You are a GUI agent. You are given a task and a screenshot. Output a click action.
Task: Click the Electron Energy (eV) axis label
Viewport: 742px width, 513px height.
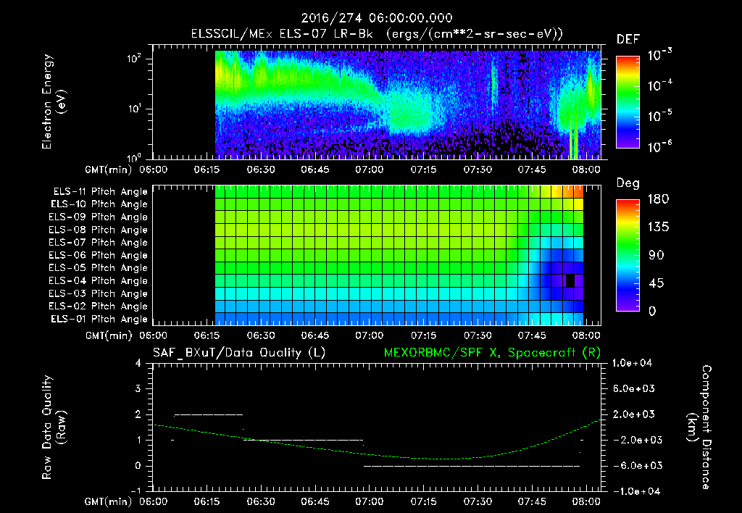click(x=54, y=101)
